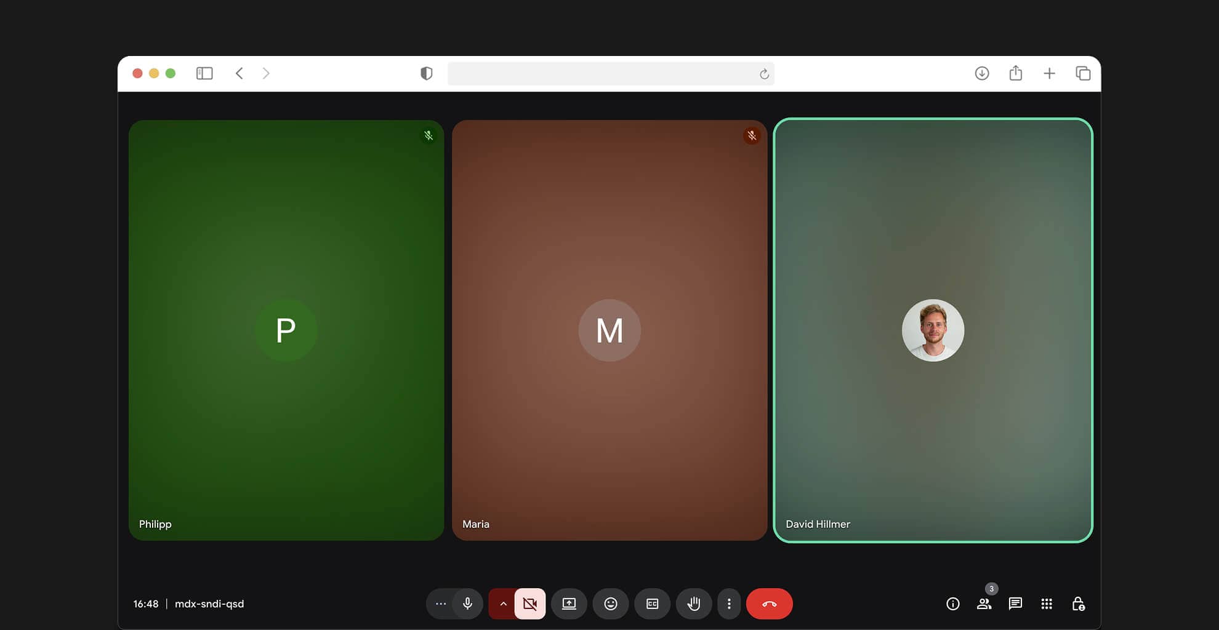Start presenting your screen
This screenshot has height=630, width=1219.
(x=569, y=604)
